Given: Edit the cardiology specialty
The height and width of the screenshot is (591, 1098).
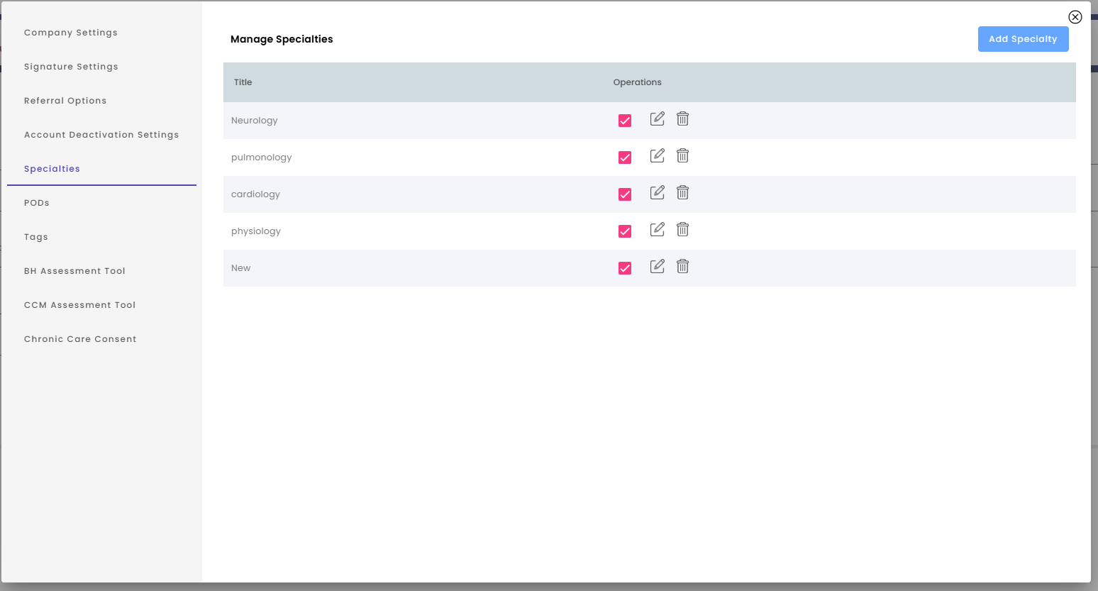Looking at the screenshot, I should tap(658, 192).
